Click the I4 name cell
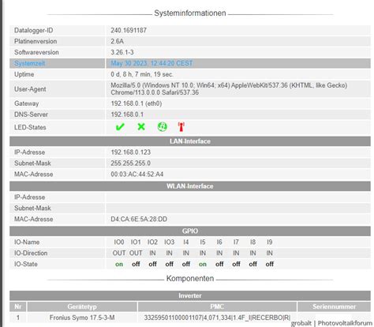Image resolution: width=374 pixels, height=327 pixels. [186, 242]
